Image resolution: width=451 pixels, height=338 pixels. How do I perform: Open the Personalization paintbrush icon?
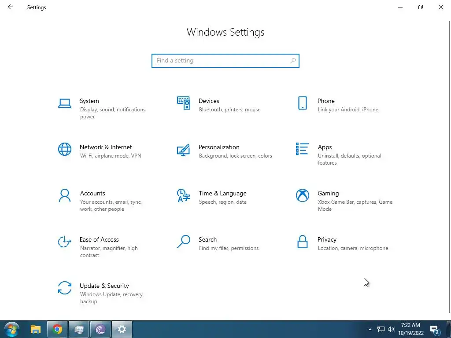(184, 150)
